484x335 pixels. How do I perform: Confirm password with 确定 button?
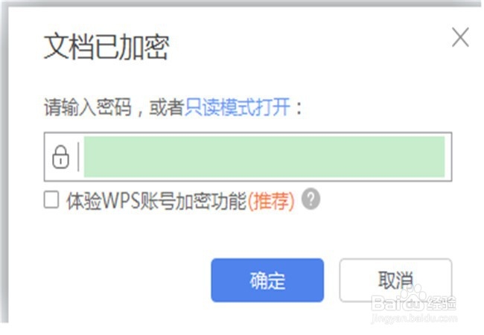tap(267, 280)
